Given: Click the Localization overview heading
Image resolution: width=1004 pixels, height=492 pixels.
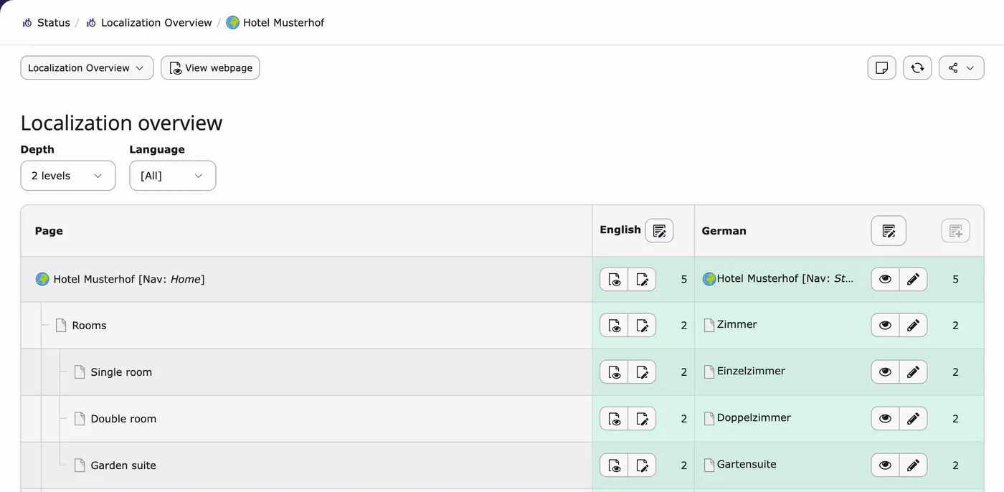Looking at the screenshot, I should pos(121,123).
